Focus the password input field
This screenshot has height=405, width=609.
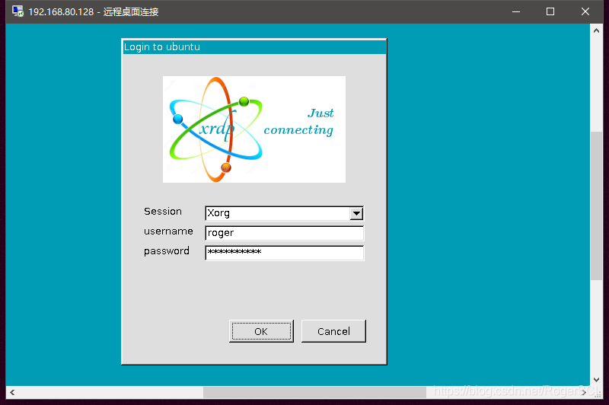[284, 253]
